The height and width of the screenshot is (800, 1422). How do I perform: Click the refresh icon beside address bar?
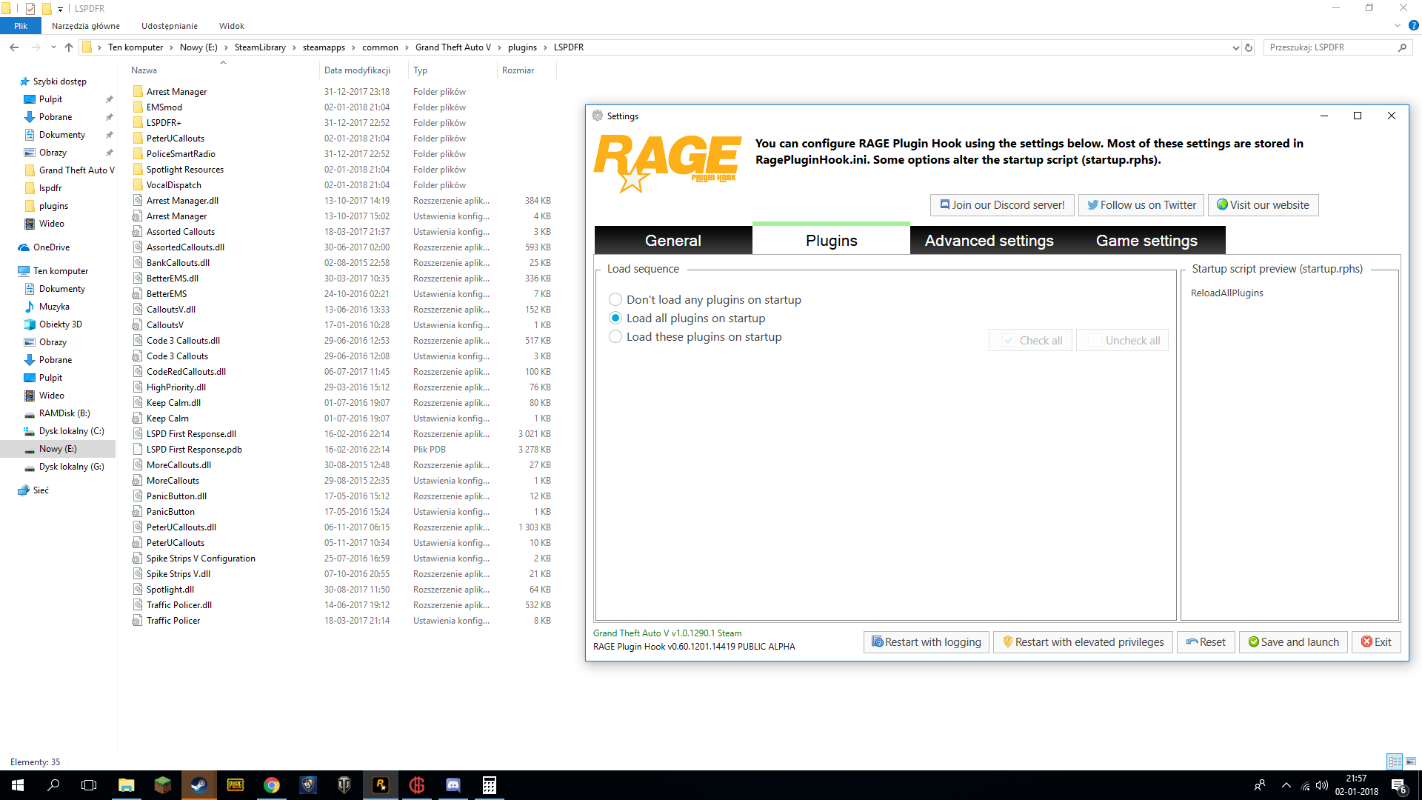click(x=1249, y=47)
